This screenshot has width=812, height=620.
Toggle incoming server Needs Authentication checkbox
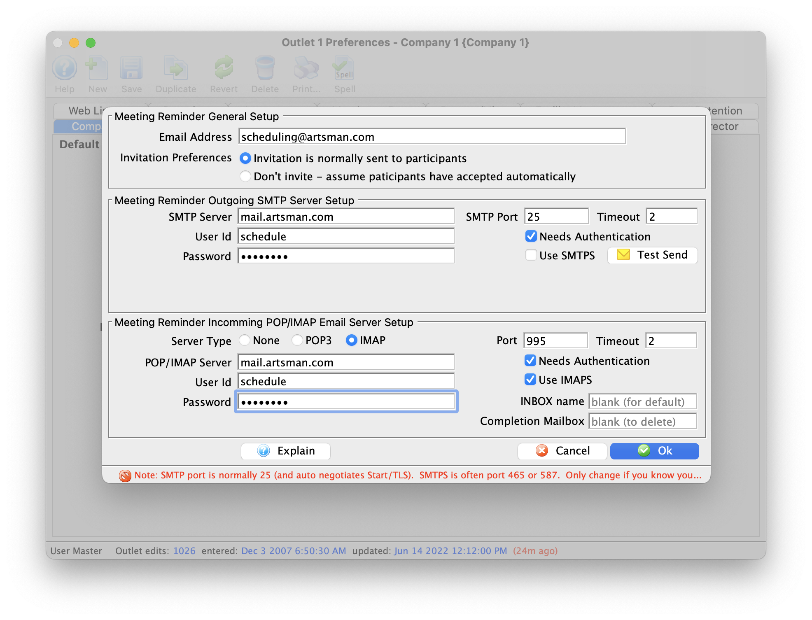530,361
